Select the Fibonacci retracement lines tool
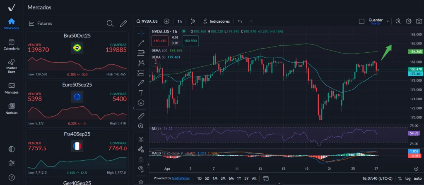Viewport: 424px width, 185px height. point(141,53)
